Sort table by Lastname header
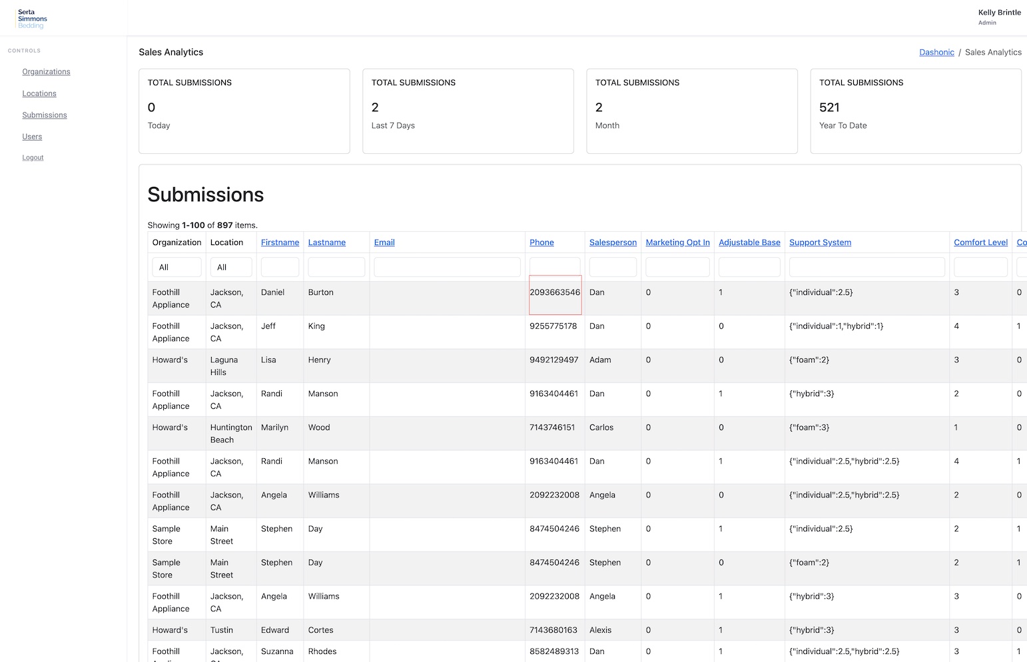 tap(326, 242)
